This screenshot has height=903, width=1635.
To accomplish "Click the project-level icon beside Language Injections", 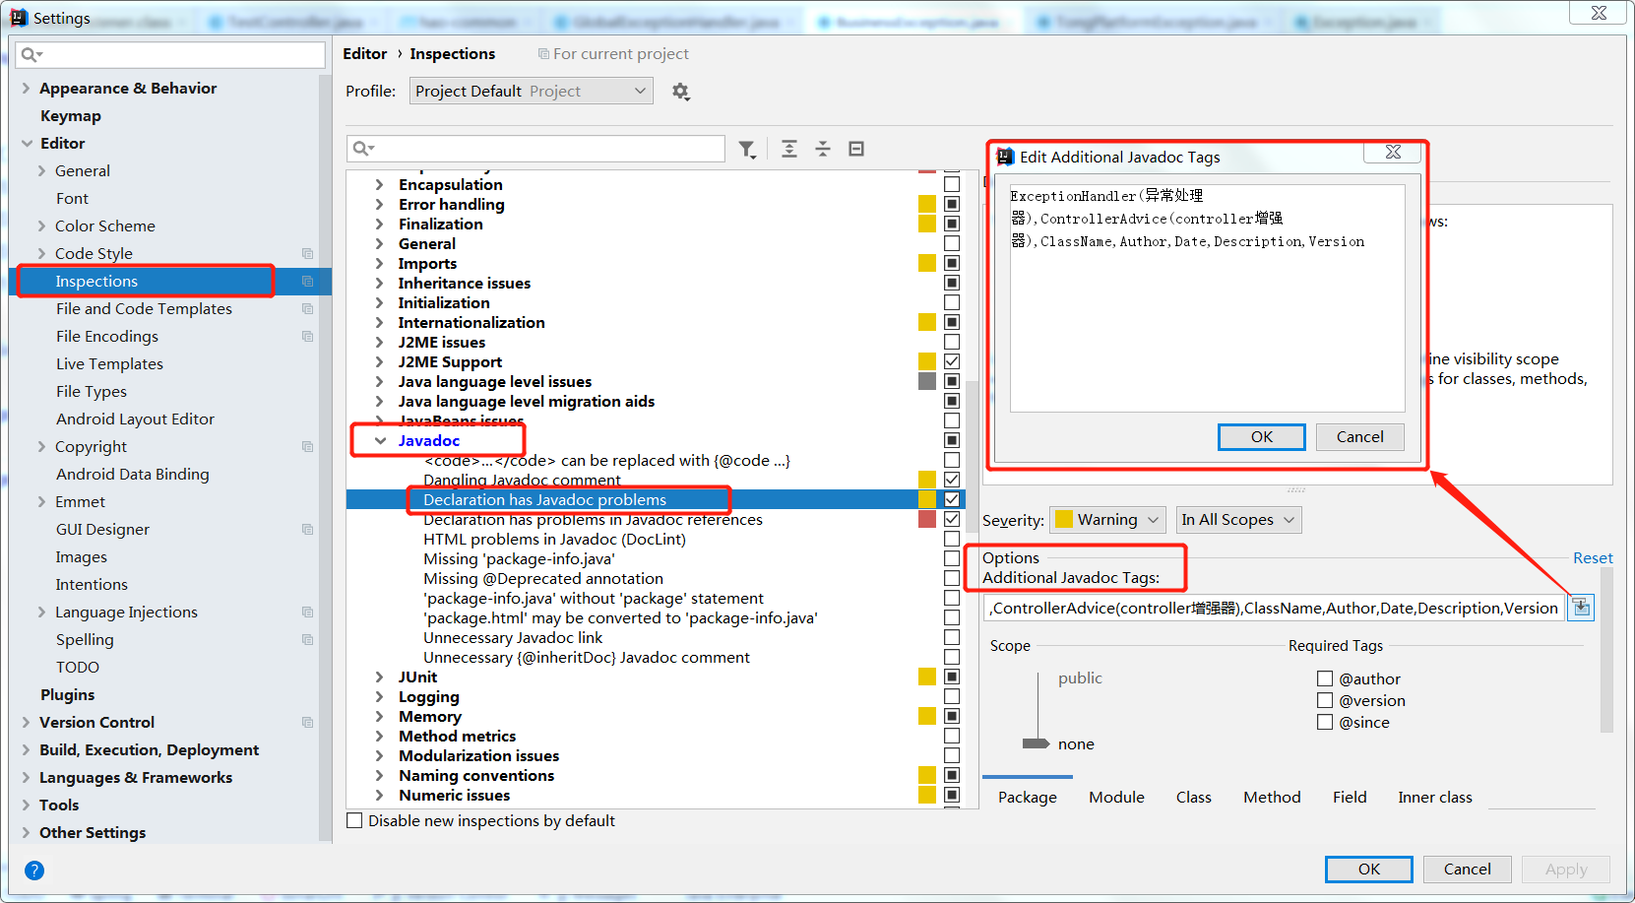I will coord(307,612).
